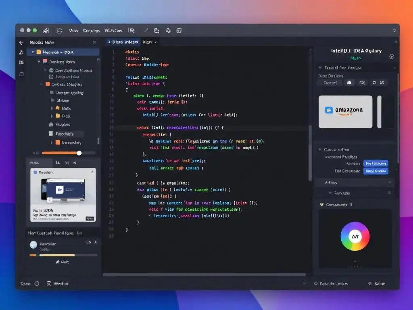Click the last icon in the rightmost segmented pill
This screenshot has width=413, height=310.
tap(382, 83)
